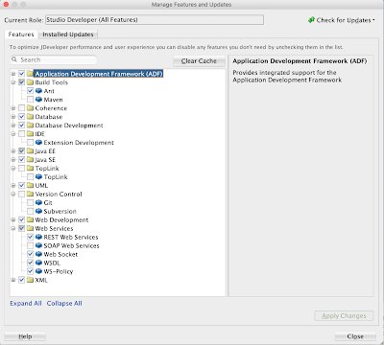Click the Help button
The width and height of the screenshot is (384, 345).
(x=25, y=336)
